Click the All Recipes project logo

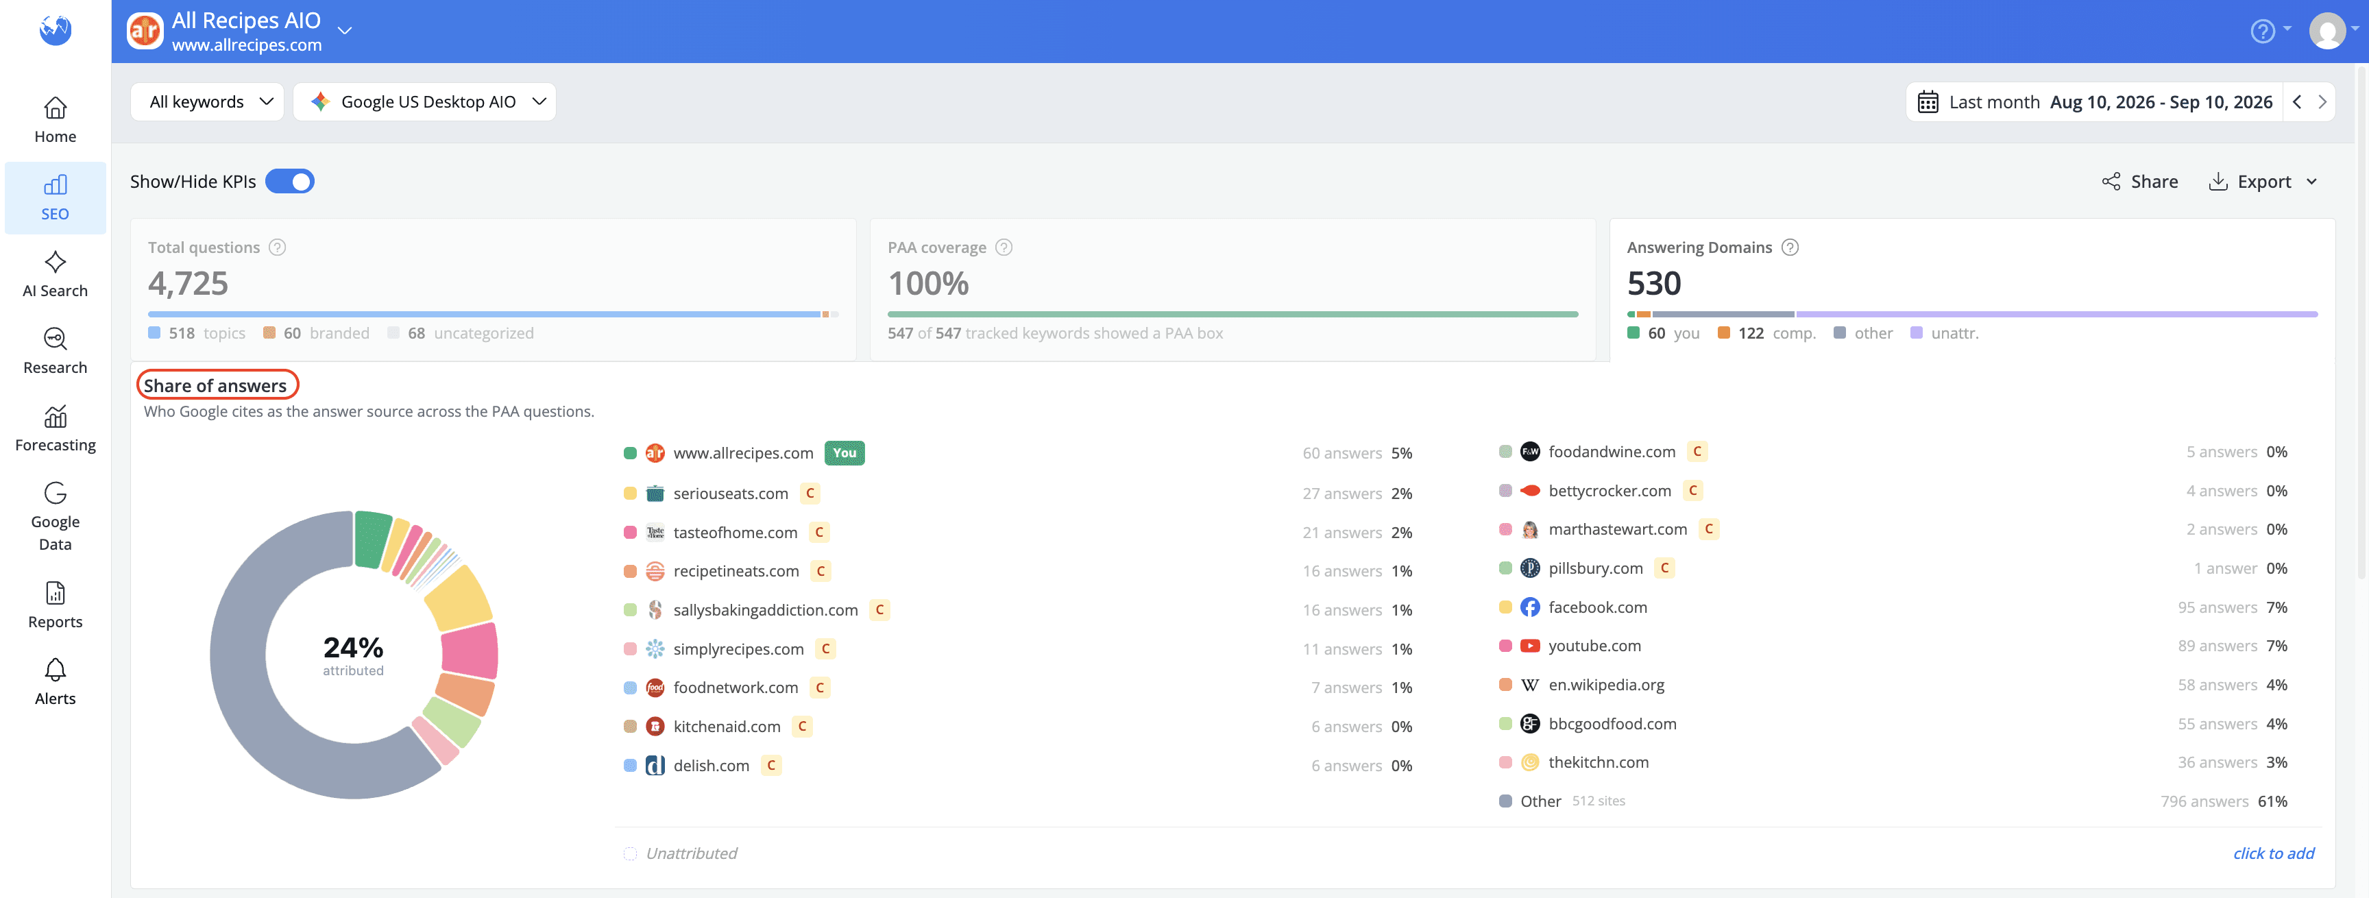click(145, 32)
